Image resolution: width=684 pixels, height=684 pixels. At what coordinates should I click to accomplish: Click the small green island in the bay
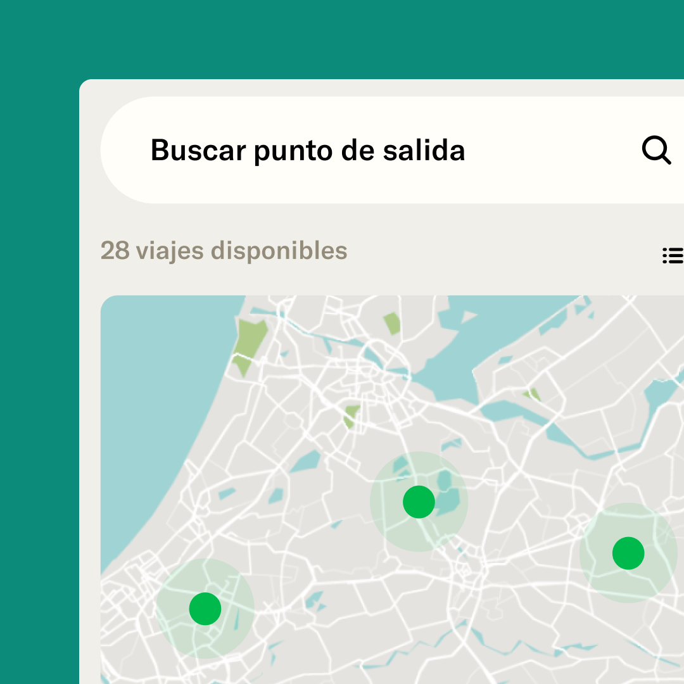(x=533, y=395)
